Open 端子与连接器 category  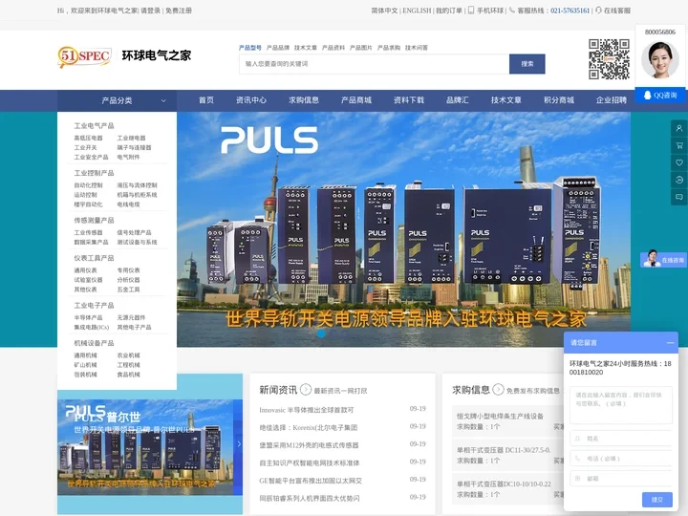(x=134, y=147)
